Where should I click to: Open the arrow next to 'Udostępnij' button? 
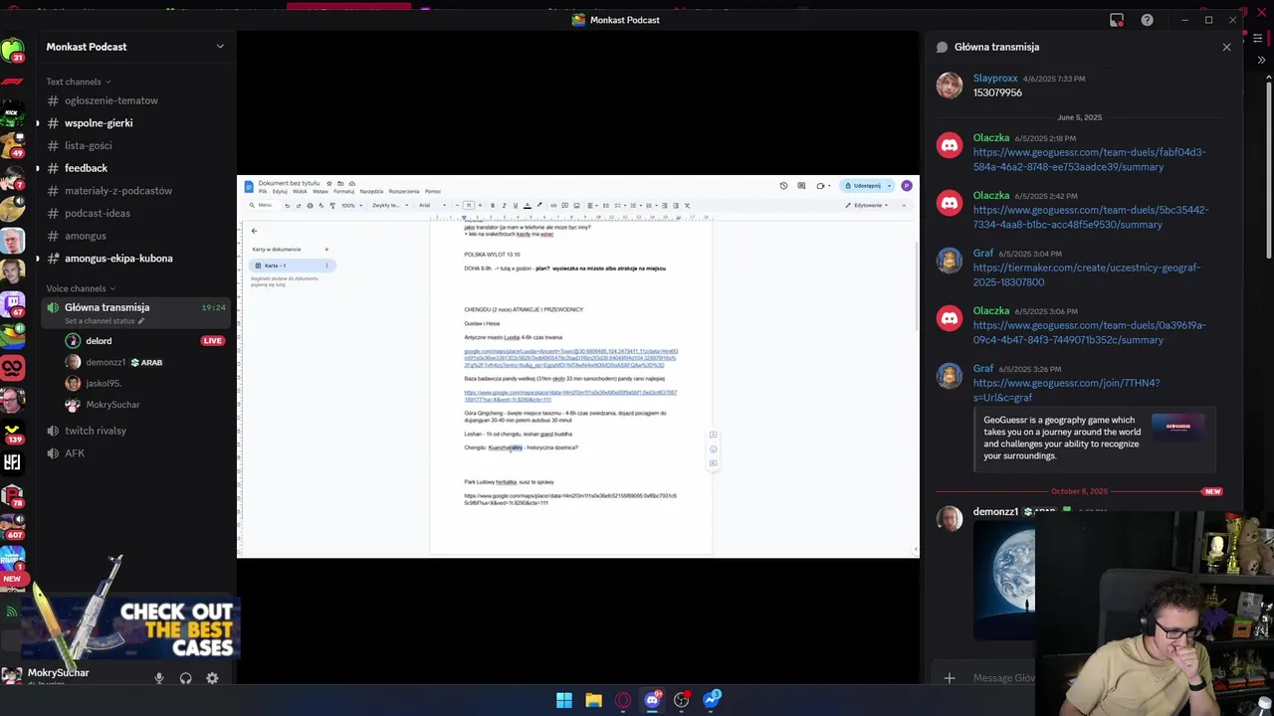click(889, 186)
